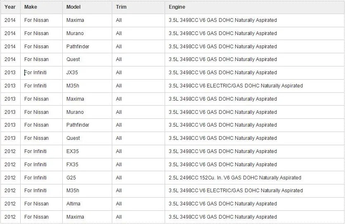Click the Year column header
This screenshot has height=224, width=345.
(x=10, y=7)
